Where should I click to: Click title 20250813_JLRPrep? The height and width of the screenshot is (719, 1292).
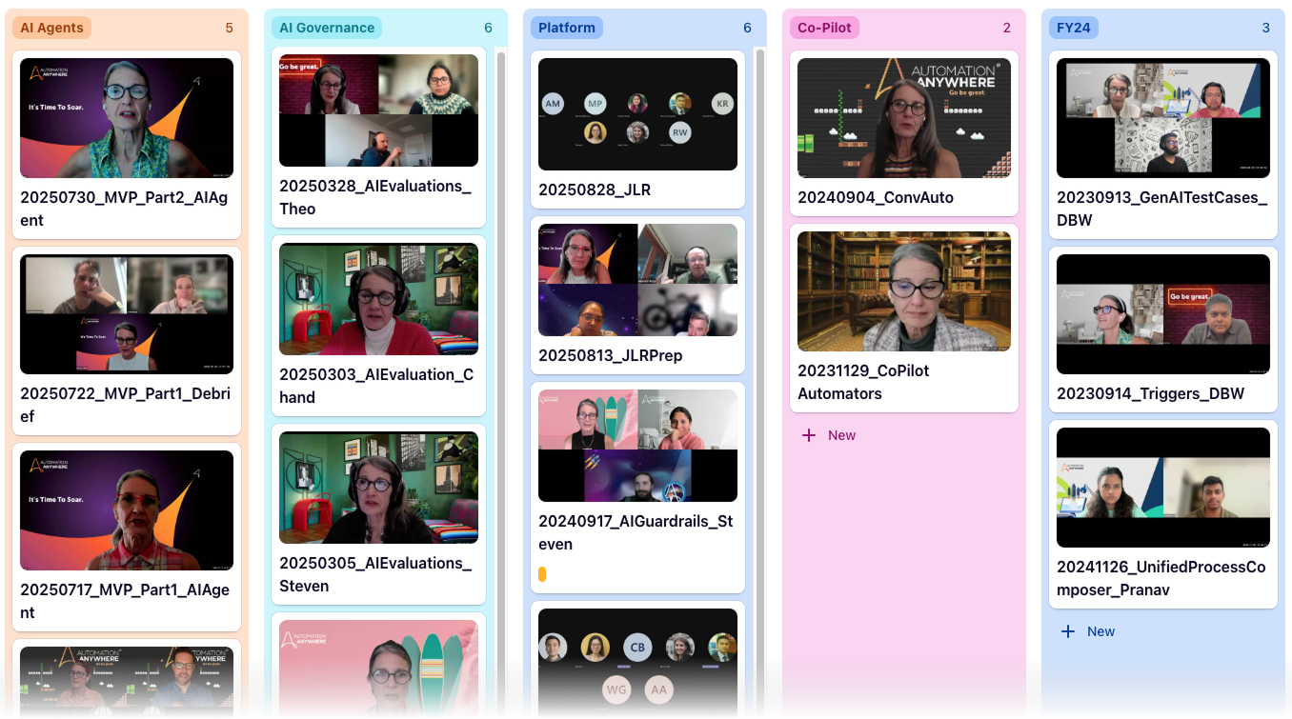(x=611, y=355)
